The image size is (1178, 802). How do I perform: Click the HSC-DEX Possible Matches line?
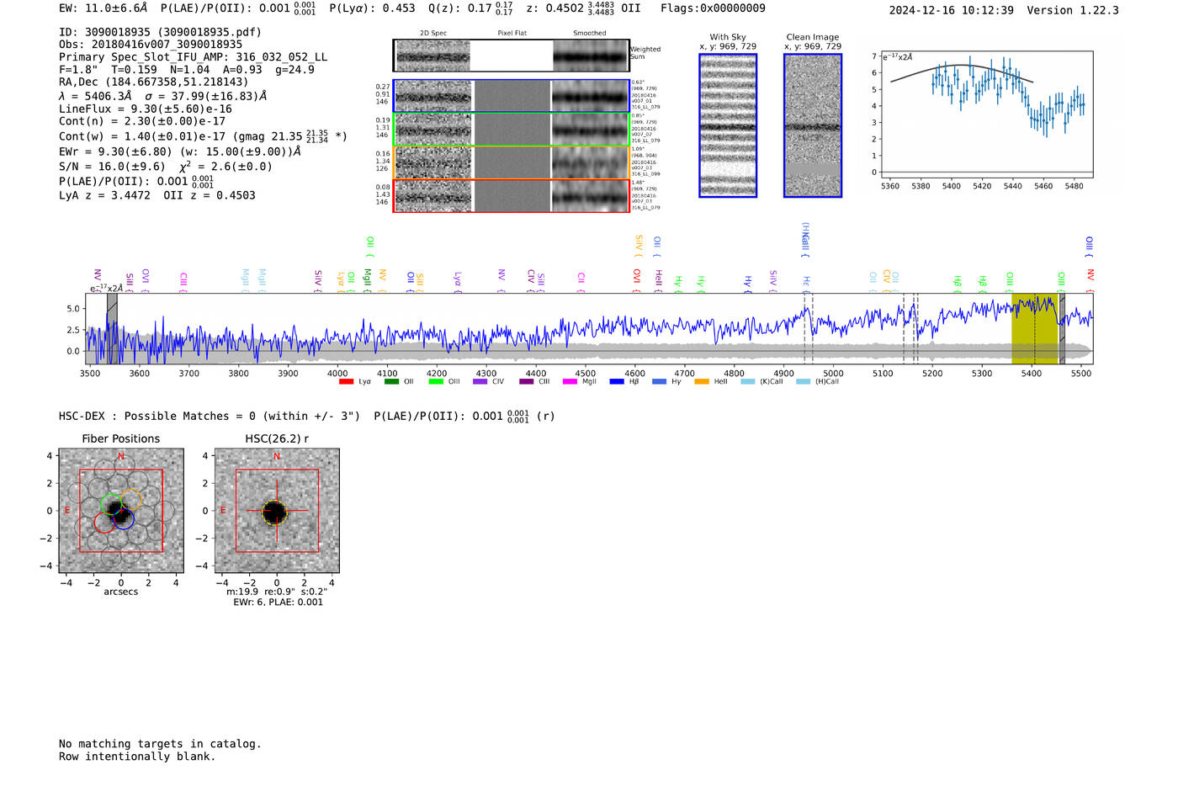[x=307, y=416]
